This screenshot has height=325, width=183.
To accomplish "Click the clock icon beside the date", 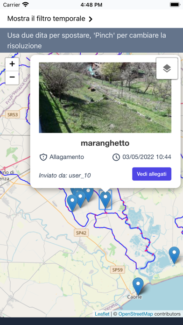I will click(x=116, y=157).
